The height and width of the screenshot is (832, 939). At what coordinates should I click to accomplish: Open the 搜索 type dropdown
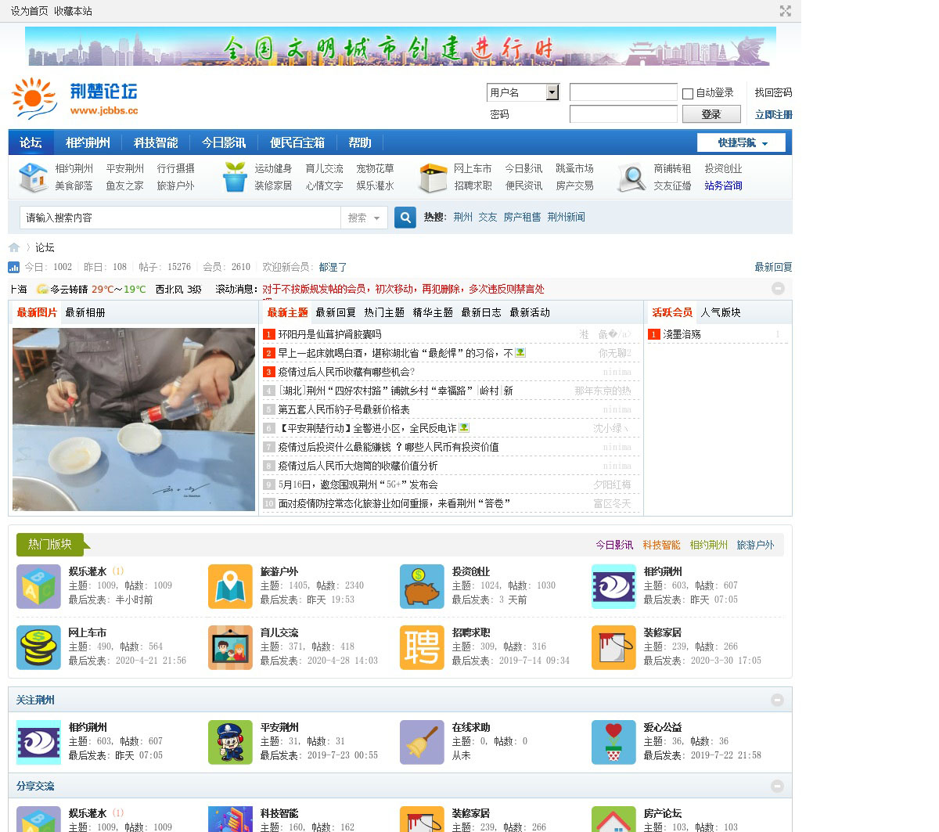point(365,218)
